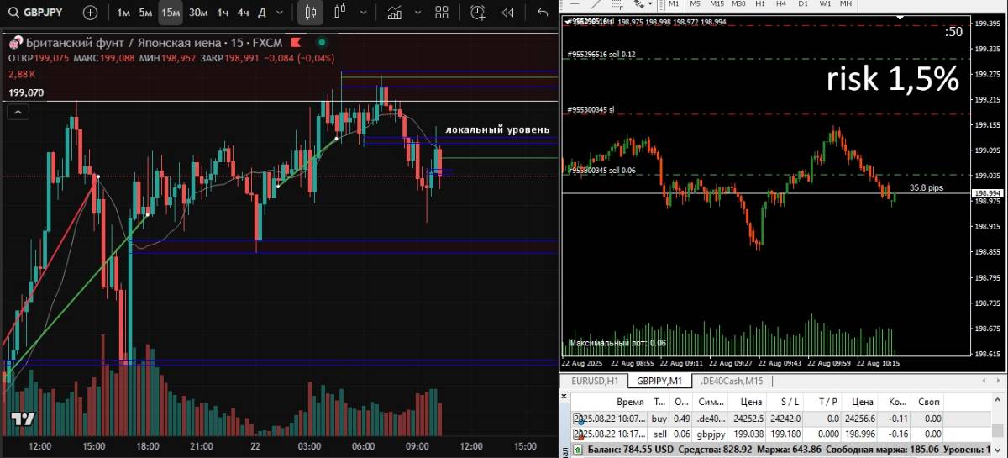The image size is (1008, 458).
Task: Expand the timeframe list dropdown chevron
Action: [281, 13]
